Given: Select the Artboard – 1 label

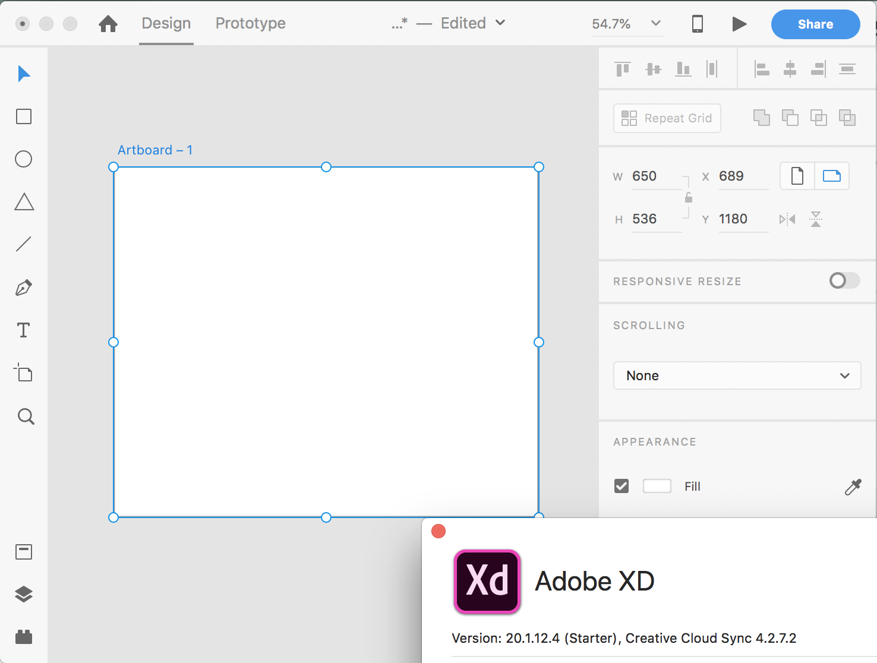Looking at the screenshot, I should (155, 150).
